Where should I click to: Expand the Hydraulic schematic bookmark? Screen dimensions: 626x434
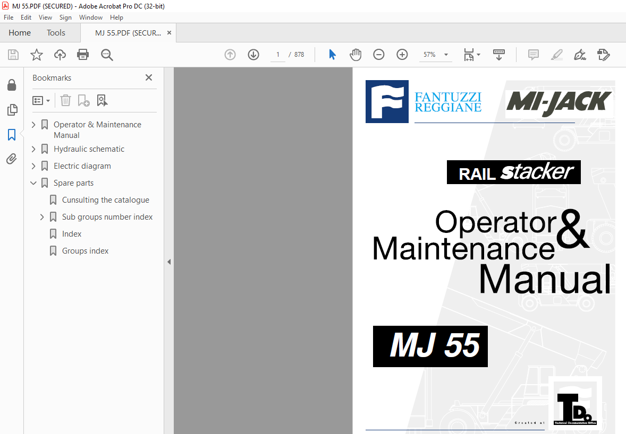pos(33,149)
